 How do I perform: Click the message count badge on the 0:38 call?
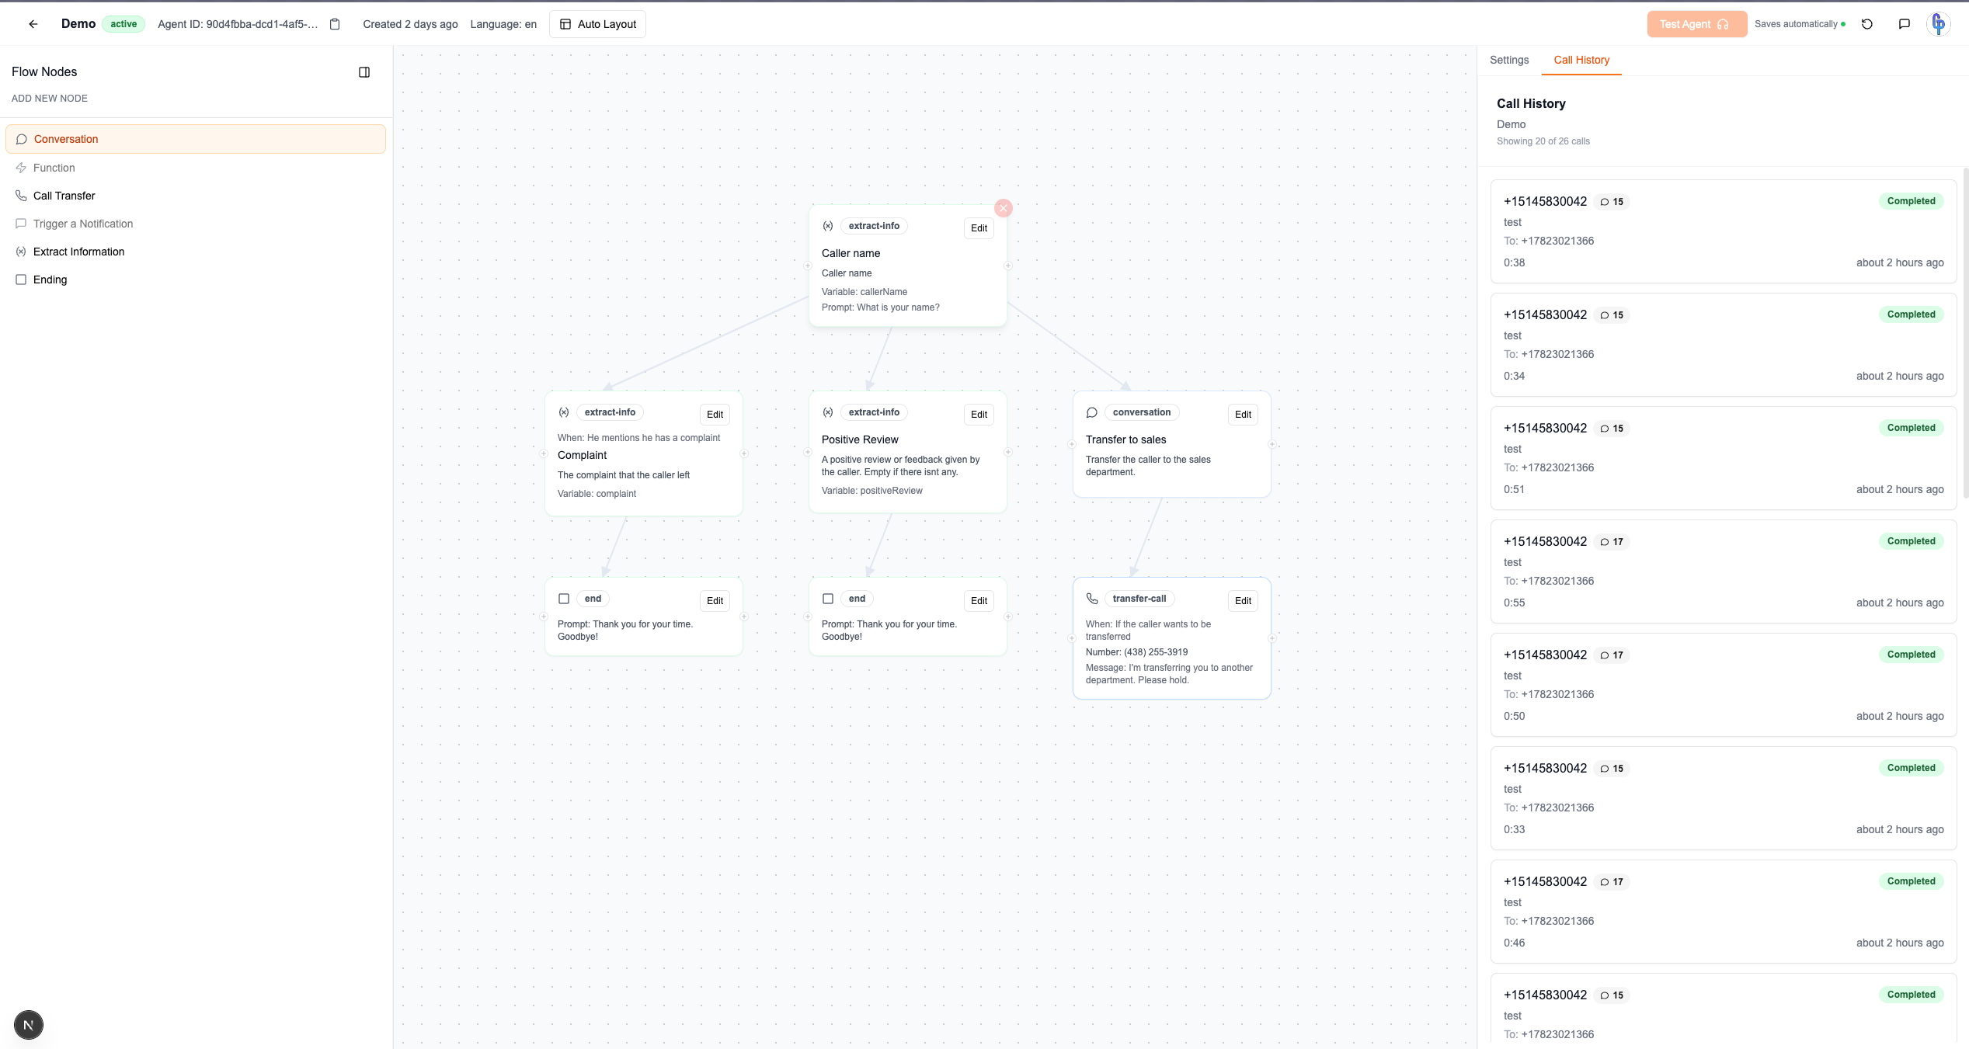[x=1612, y=202]
